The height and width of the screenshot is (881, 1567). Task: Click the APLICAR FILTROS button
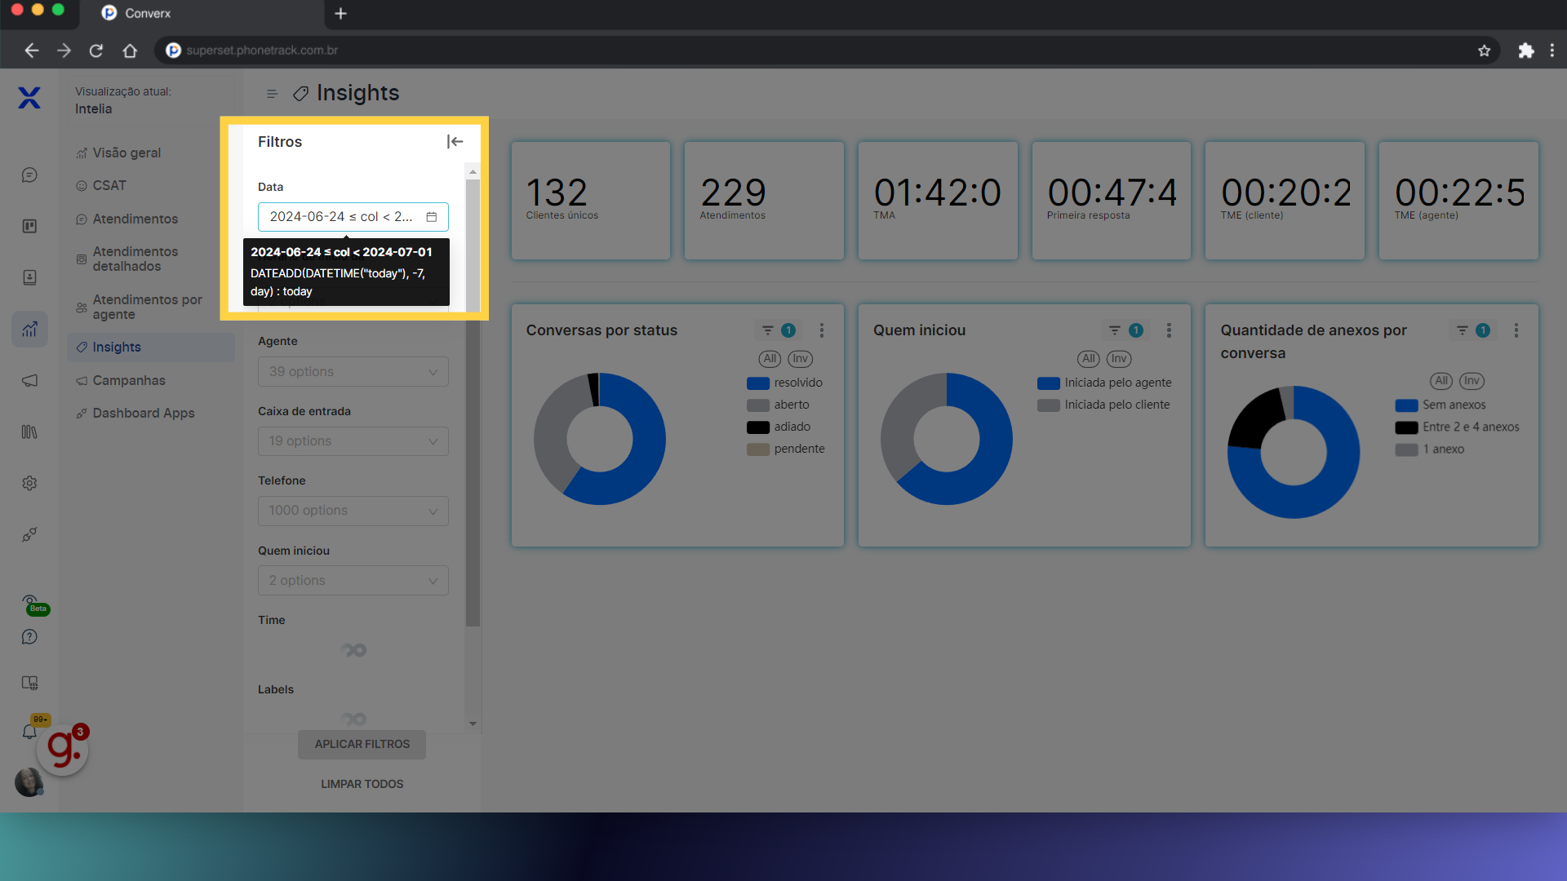[x=362, y=744]
